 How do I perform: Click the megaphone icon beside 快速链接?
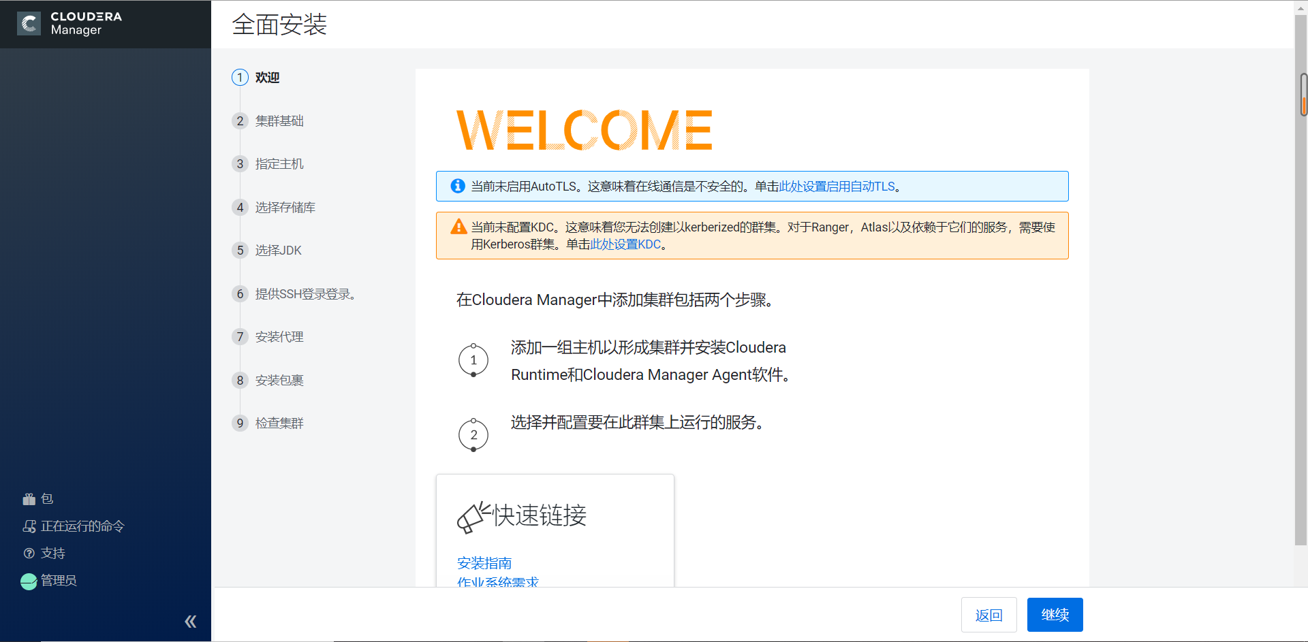click(473, 517)
